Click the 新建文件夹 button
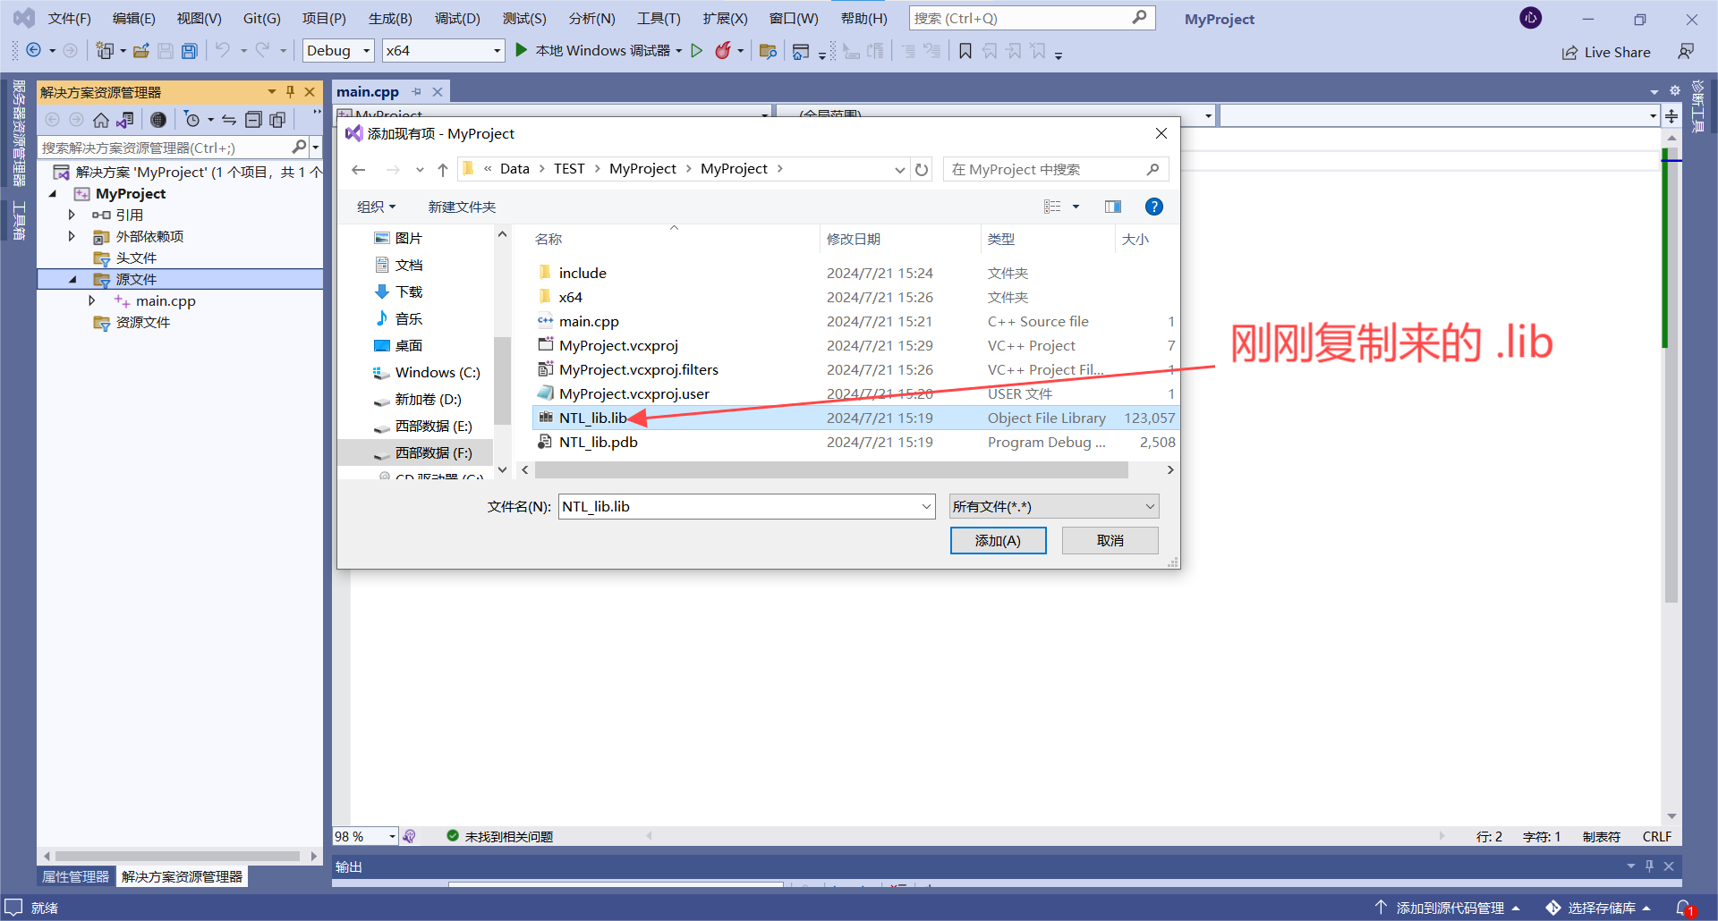This screenshot has width=1718, height=921. [x=462, y=207]
